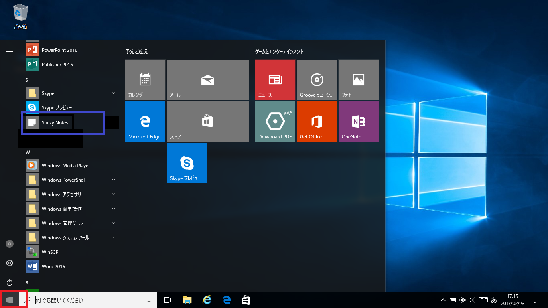
Task: Open the メール tile
Action: tap(208, 80)
